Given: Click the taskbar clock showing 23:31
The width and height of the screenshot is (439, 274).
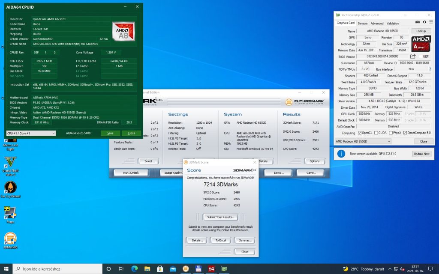Looking at the screenshot, I should 415,269.
